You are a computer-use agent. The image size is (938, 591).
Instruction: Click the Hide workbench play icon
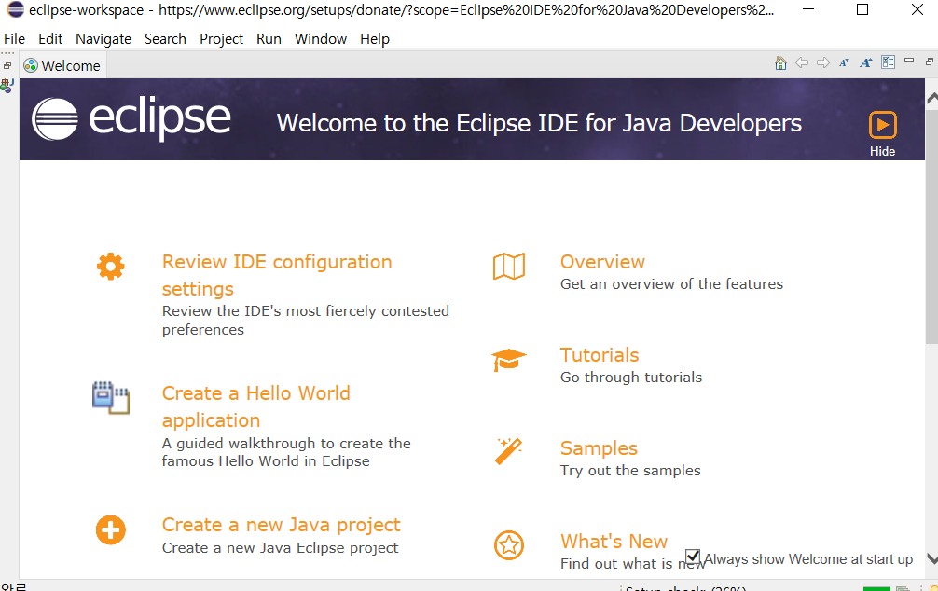(x=882, y=125)
